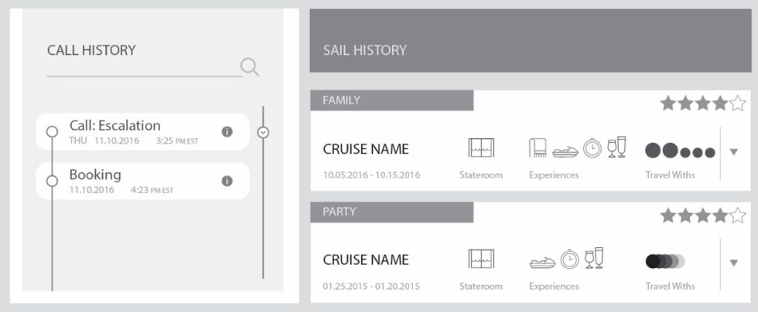The height and width of the screenshot is (312, 758).
Task: Switch to the FAMILY category tab
Action: point(391,100)
